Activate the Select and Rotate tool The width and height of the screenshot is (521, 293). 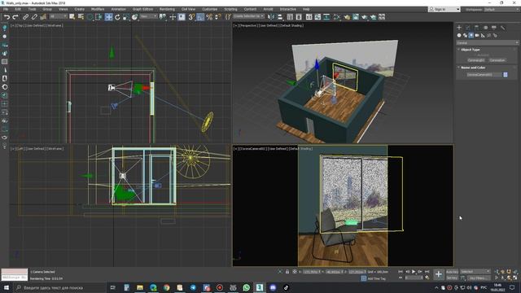click(117, 16)
